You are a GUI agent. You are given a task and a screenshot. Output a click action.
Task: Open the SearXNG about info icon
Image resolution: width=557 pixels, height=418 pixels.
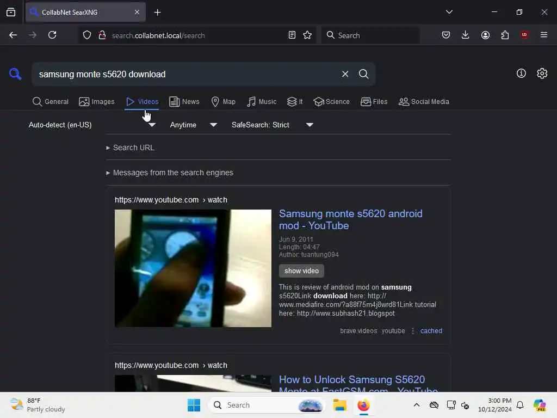(521, 73)
